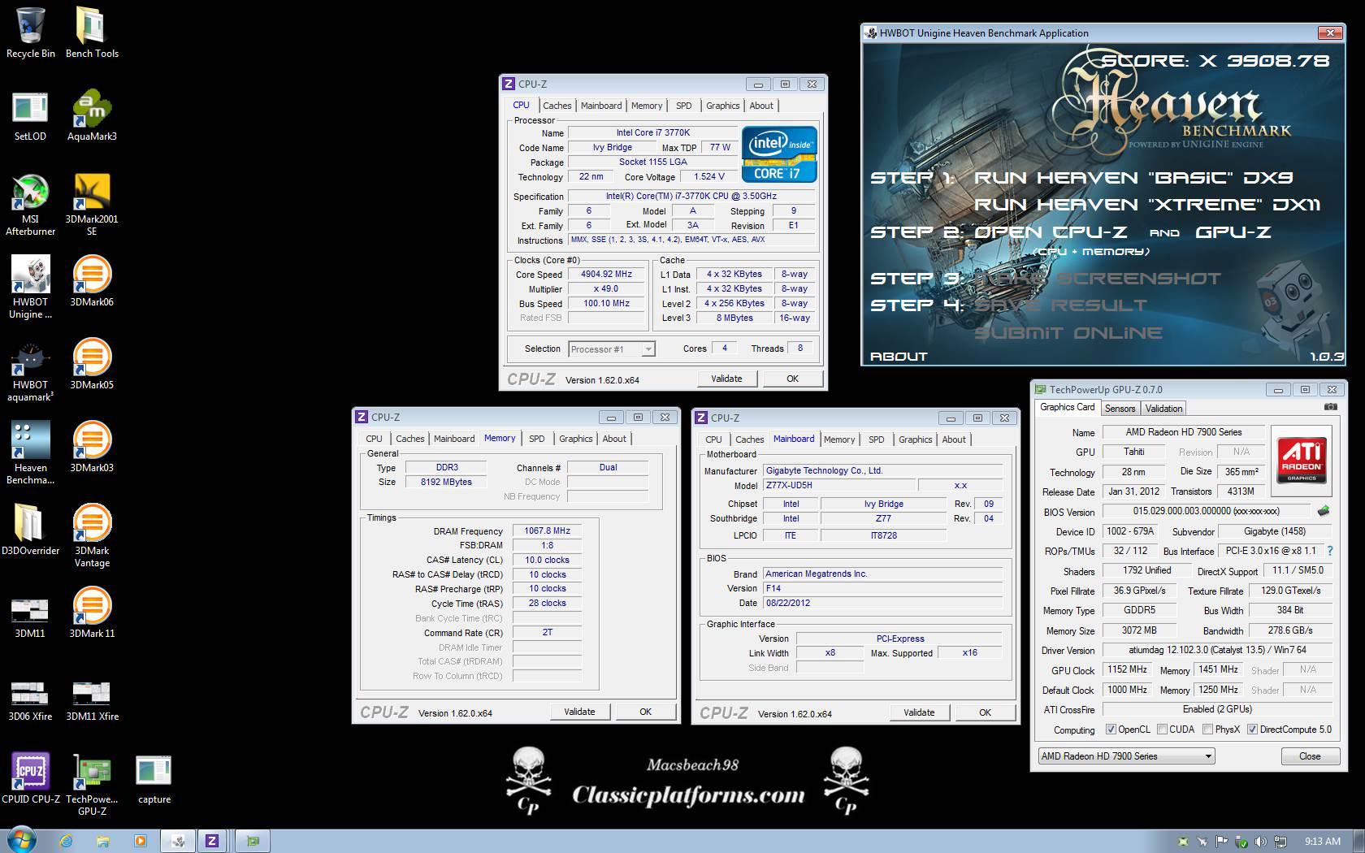
Task: Click the volume icon in the system tray
Action: (1260, 842)
